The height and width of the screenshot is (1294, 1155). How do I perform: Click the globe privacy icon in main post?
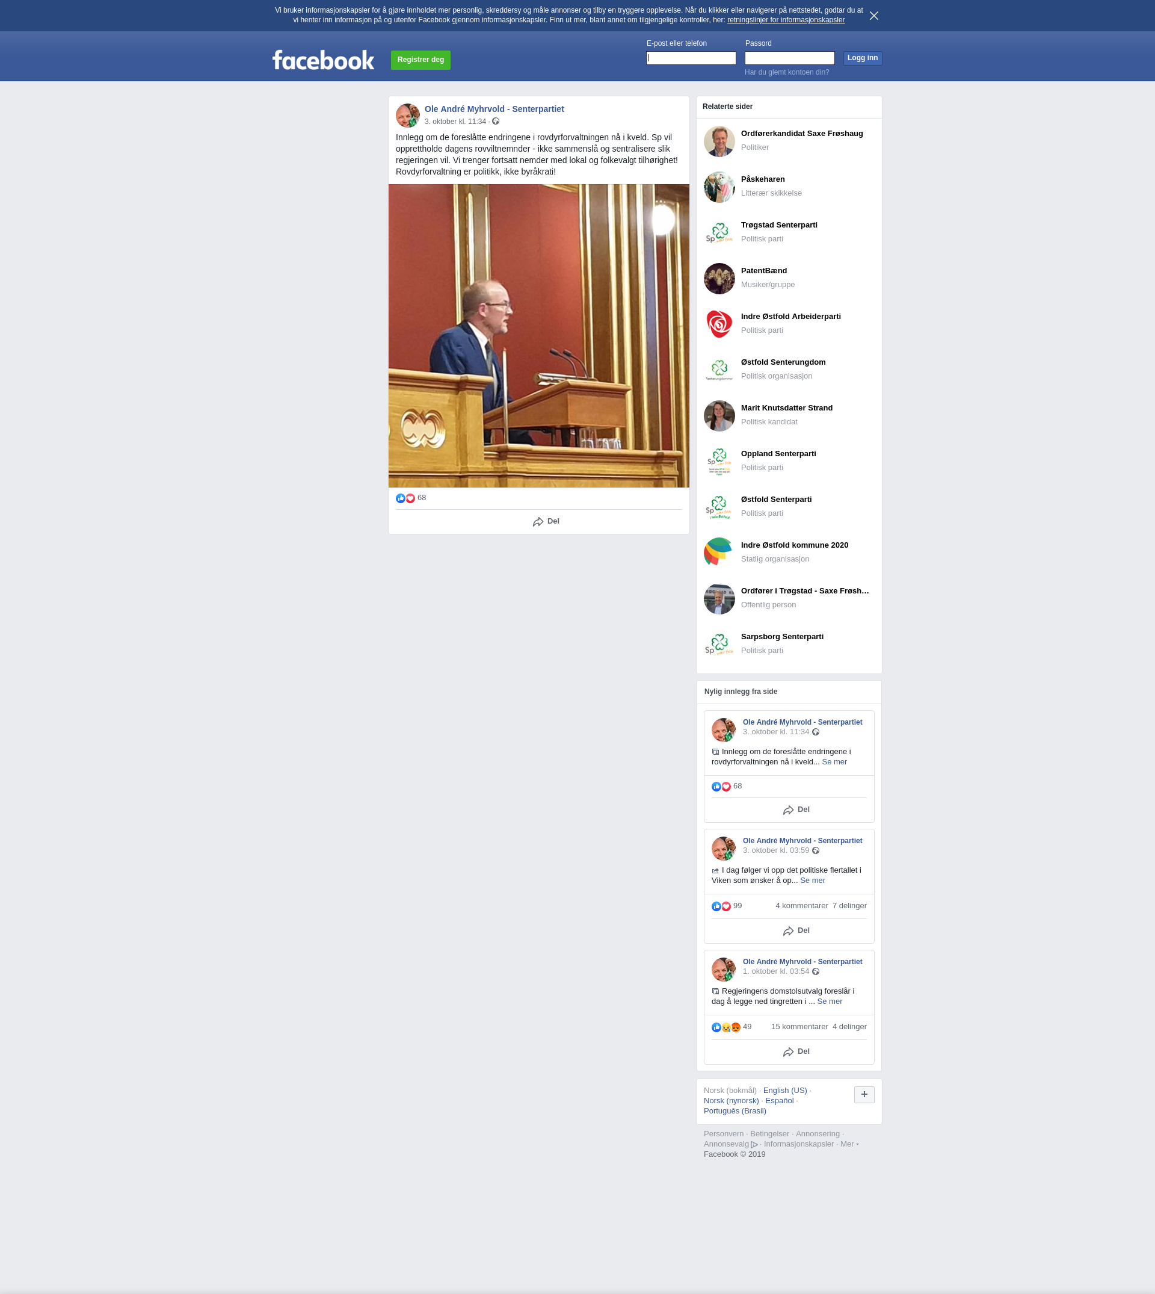tap(496, 121)
